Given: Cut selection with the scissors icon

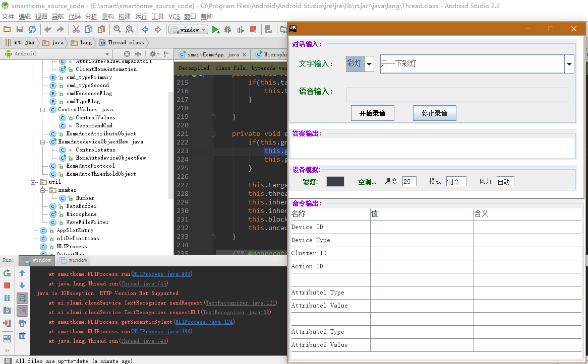Looking at the screenshot, I should (x=76, y=29).
